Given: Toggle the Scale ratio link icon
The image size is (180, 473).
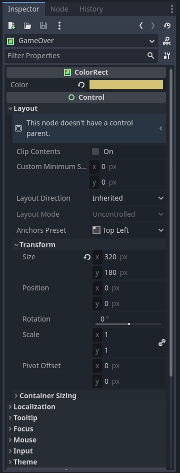Looking at the screenshot, I should click(161, 343).
